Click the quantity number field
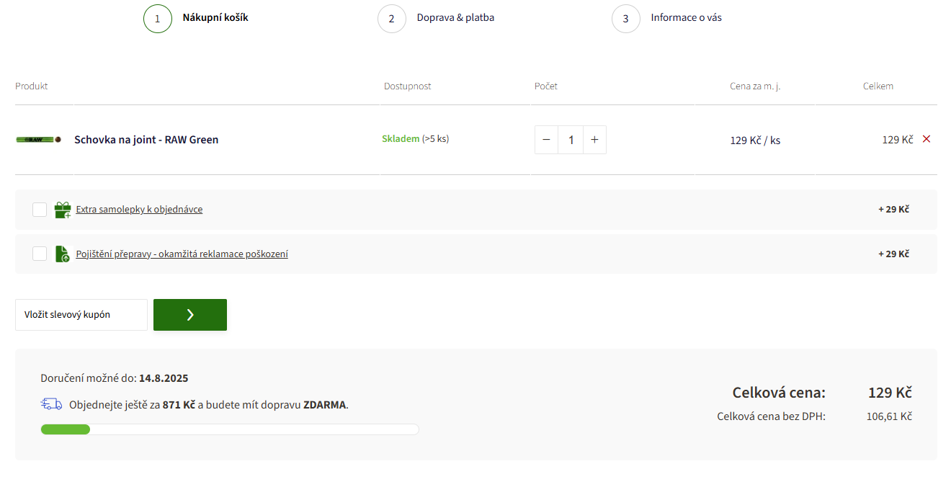This screenshot has width=951, height=482. (571, 140)
